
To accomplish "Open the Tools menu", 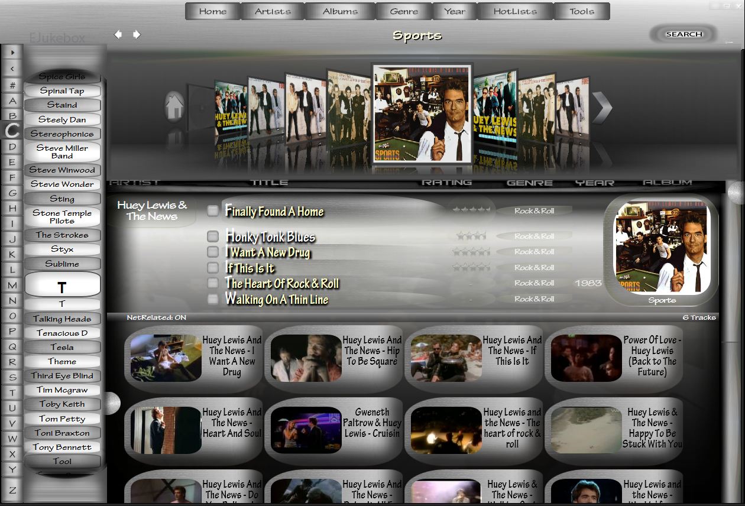I will click(582, 11).
